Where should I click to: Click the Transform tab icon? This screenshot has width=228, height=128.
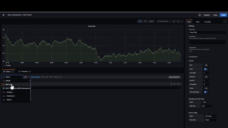[19, 71]
